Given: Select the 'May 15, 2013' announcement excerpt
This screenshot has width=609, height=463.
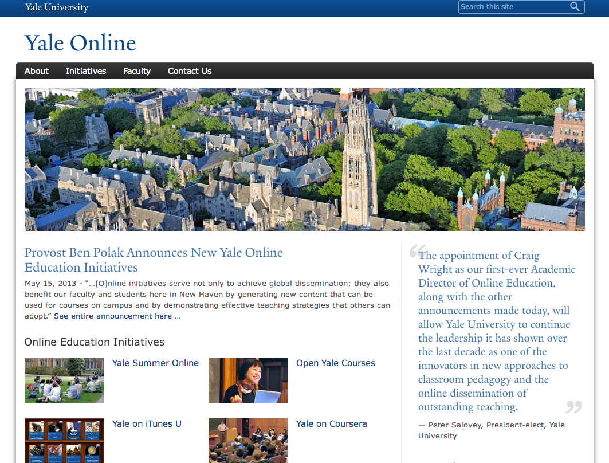Looking at the screenshot, I should pyautogui.click(x=207, y=300).
